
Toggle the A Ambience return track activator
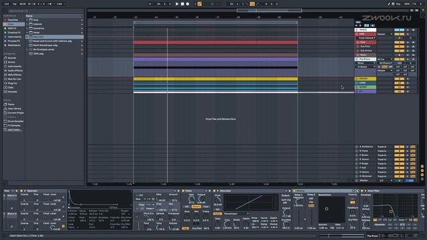coord(399,147)
